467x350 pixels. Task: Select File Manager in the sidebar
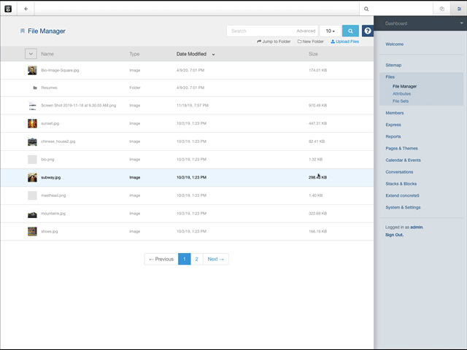(404, 86)
